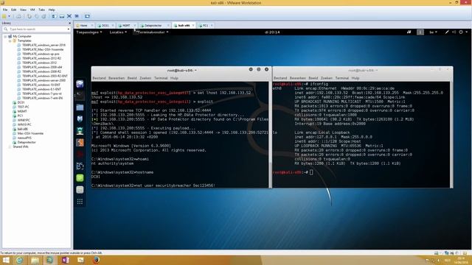Open Terminal menu in right terminal

click(x=342, y=78)
